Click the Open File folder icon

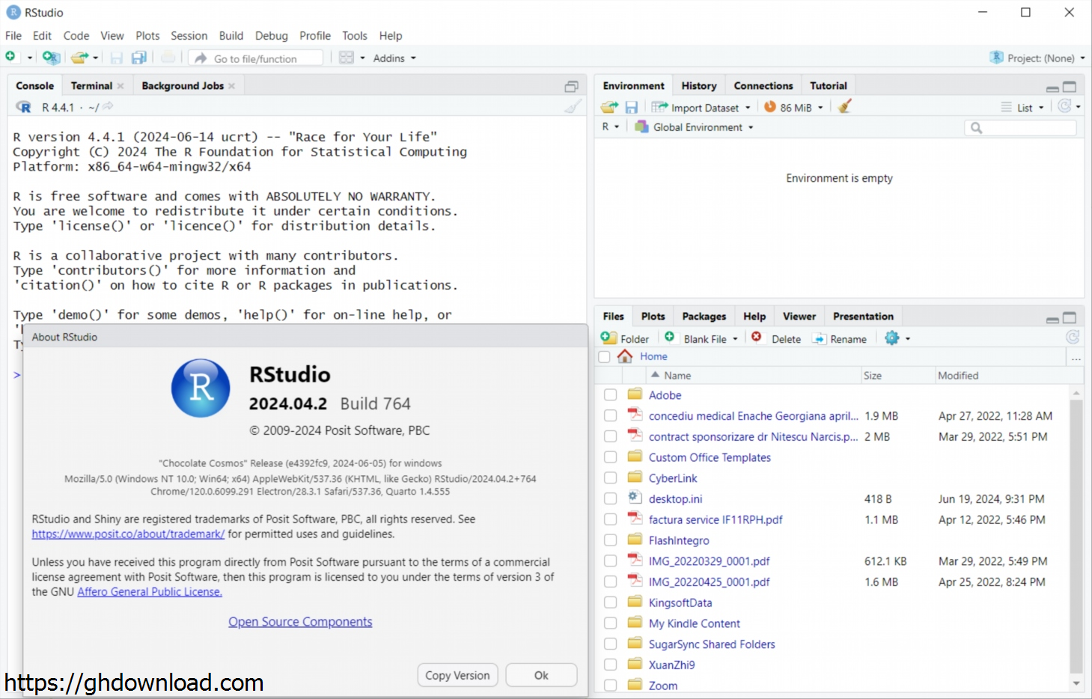point(79,58)
